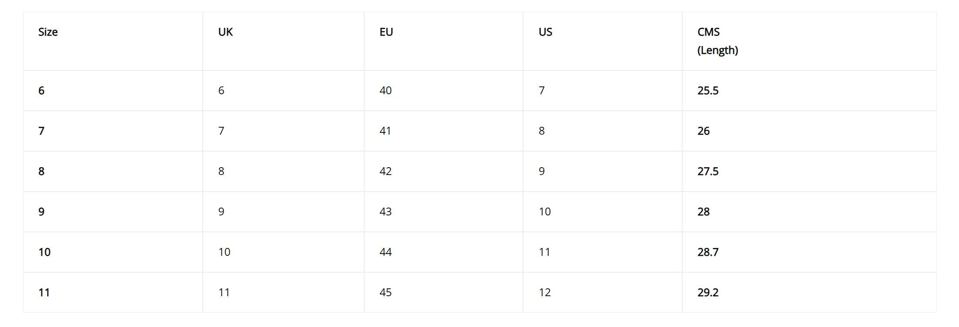This screenshot has width=959, height=327.
Task: Select EU size 43 cell
Action: (386, 212)
